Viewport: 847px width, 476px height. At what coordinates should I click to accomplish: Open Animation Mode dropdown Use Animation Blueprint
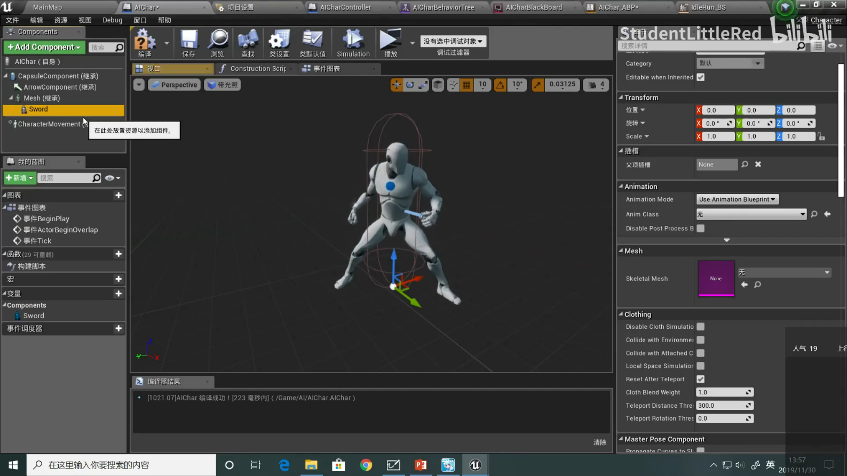click(737, 199)
